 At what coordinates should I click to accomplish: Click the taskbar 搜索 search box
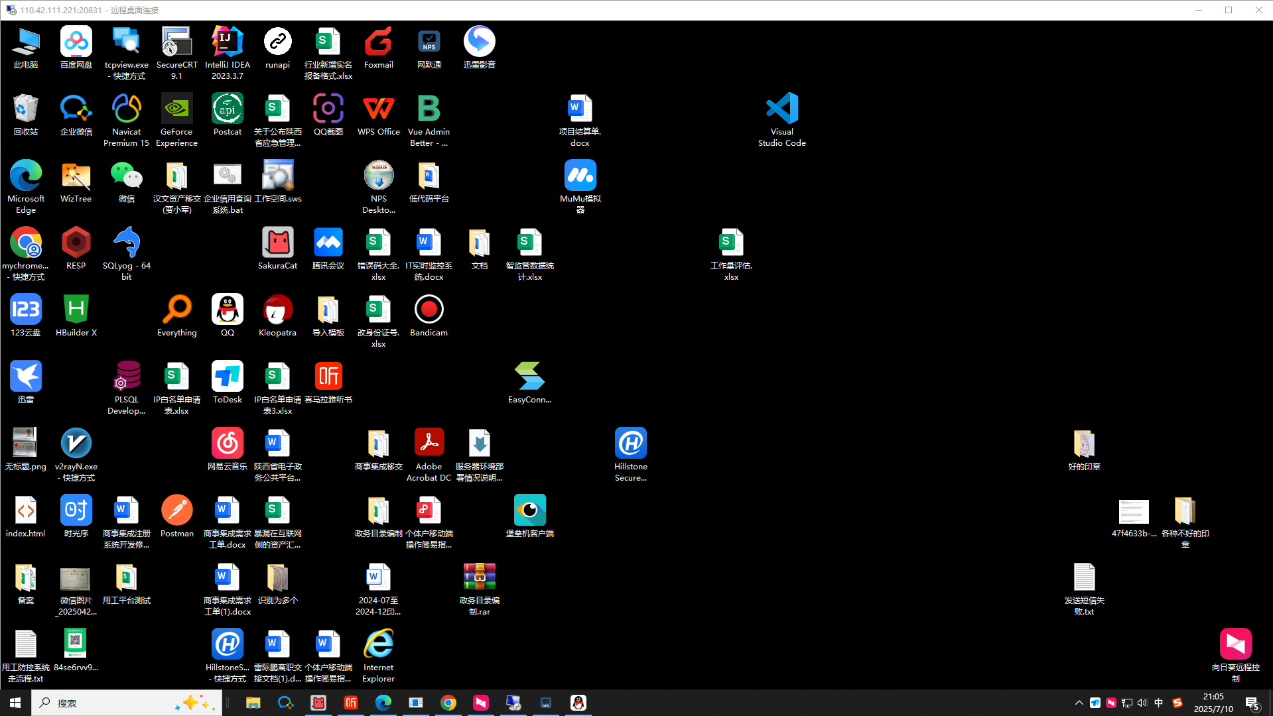click(127, 703)
